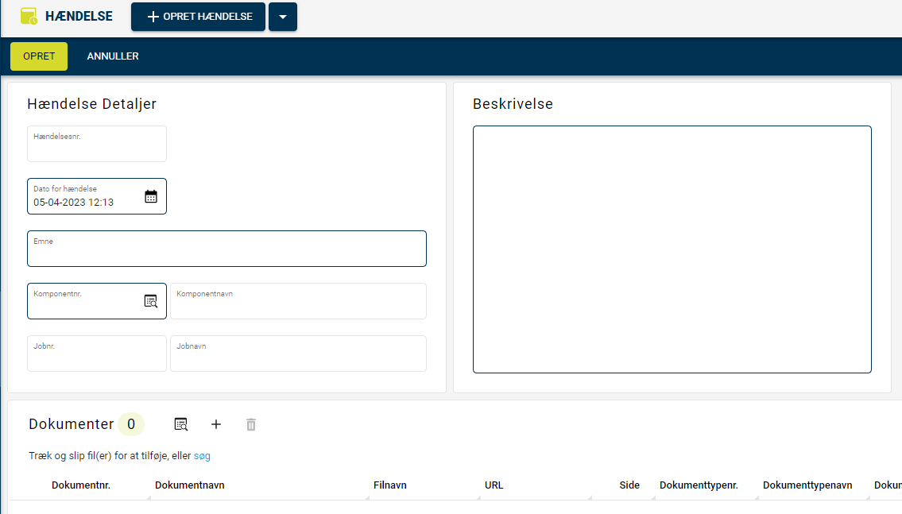Open the Komponentnr. lookup search icon

pos(151,301)
